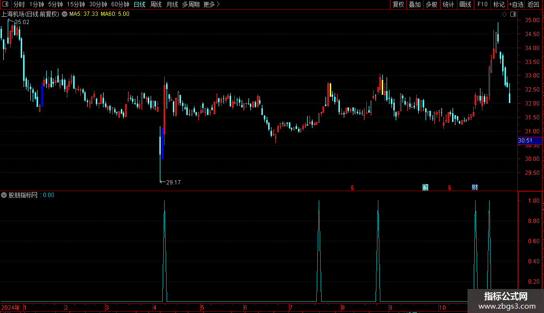Select the 60分钟 period tab
Viewport: 544px width, 313px height.
pos(120,4)
